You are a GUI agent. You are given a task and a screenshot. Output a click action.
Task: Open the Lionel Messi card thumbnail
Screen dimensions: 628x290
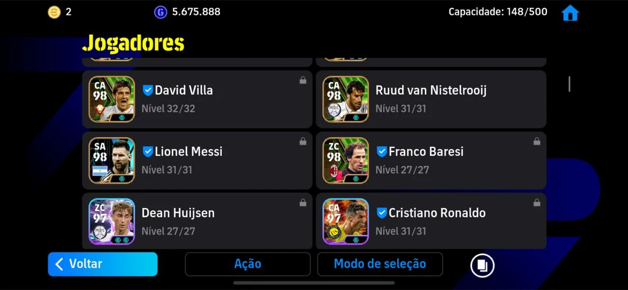pyautogui.click(x=112, y=160)
